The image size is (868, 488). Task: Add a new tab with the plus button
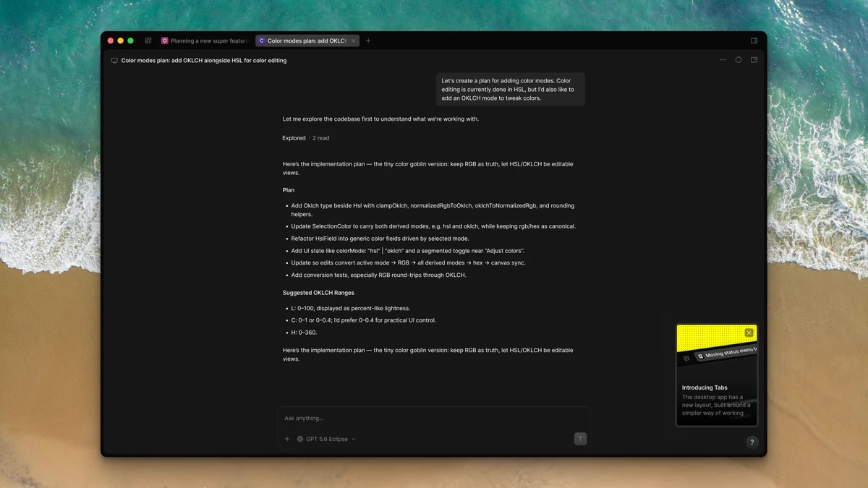(368, 41)
